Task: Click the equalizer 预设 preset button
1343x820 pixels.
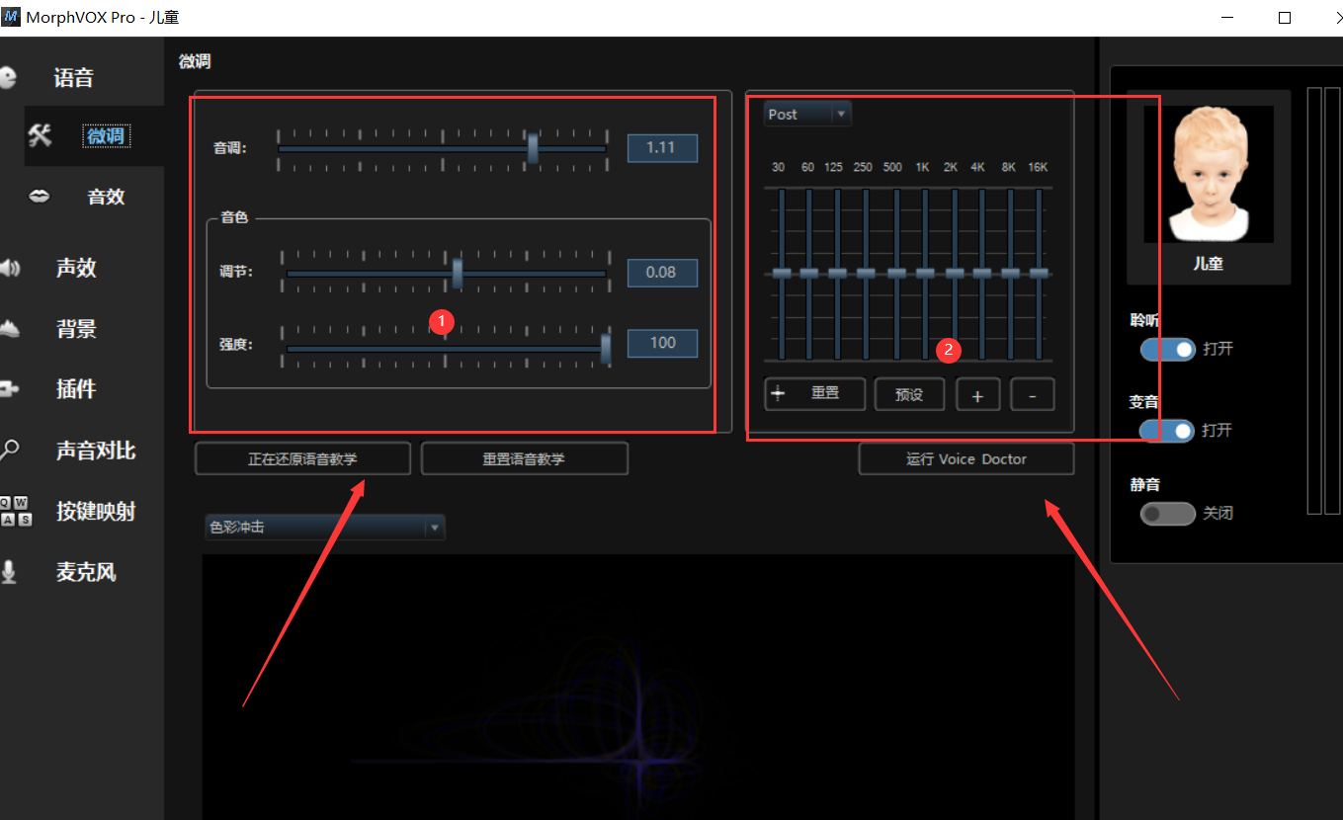Action: [909, 395]
